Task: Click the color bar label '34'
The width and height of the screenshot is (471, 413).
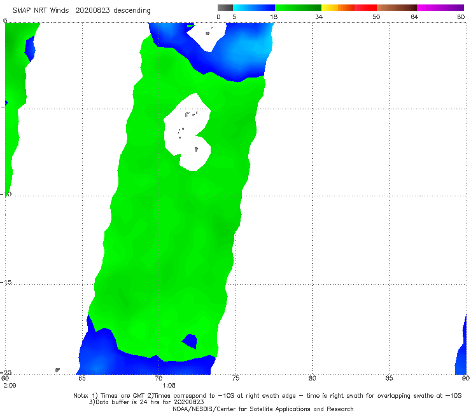Action: click(x=319, y=17)
